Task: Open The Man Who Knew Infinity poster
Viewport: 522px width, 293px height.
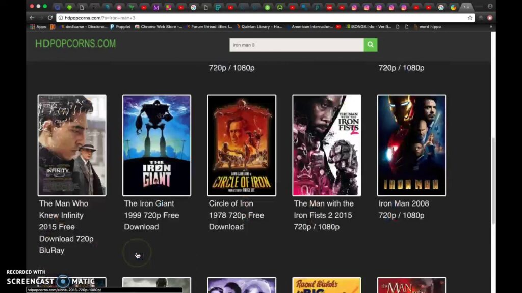Action: [x=72, y=145]
